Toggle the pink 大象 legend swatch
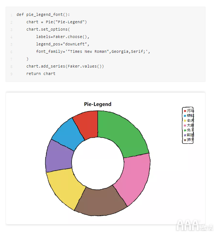217x233 pixels. 185,126
